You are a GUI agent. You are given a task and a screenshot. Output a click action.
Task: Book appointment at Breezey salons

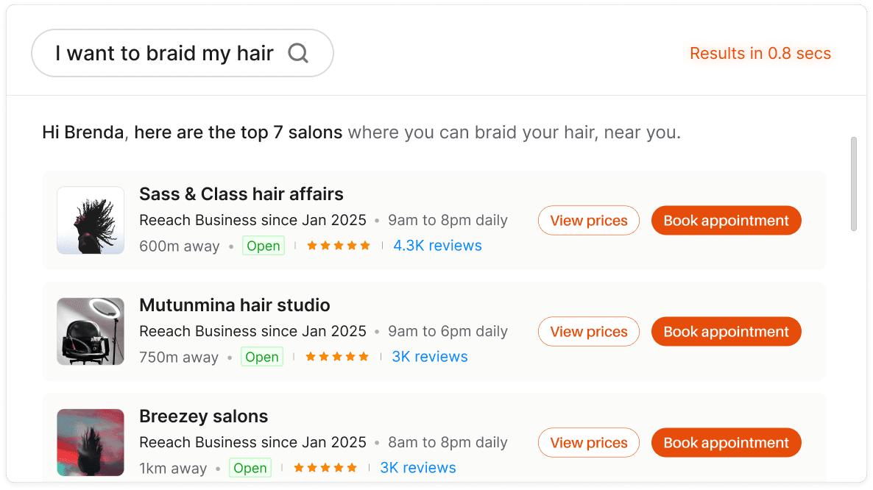point(726,442)
